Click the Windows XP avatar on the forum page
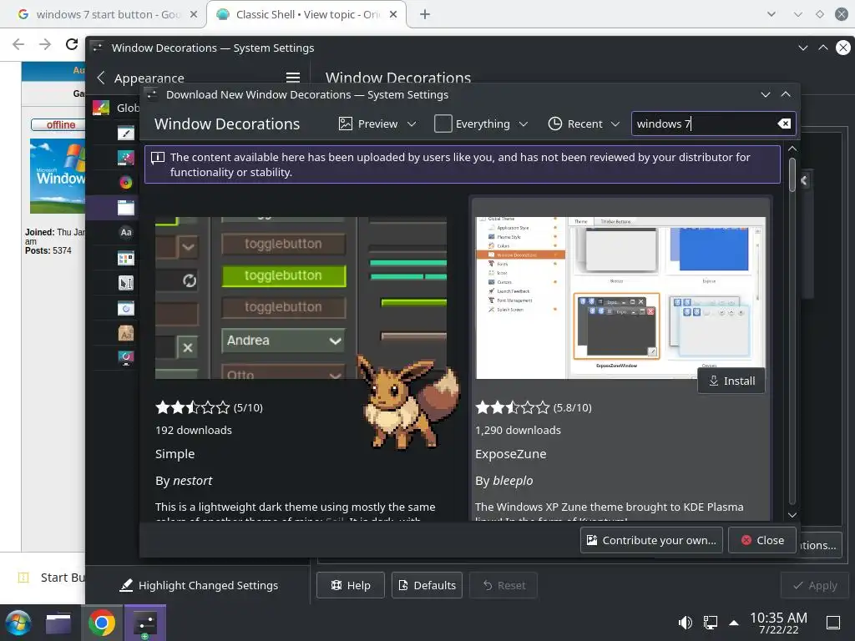Image resolution: width=855 pixels, height=641 pixels. tap(58, 175)
